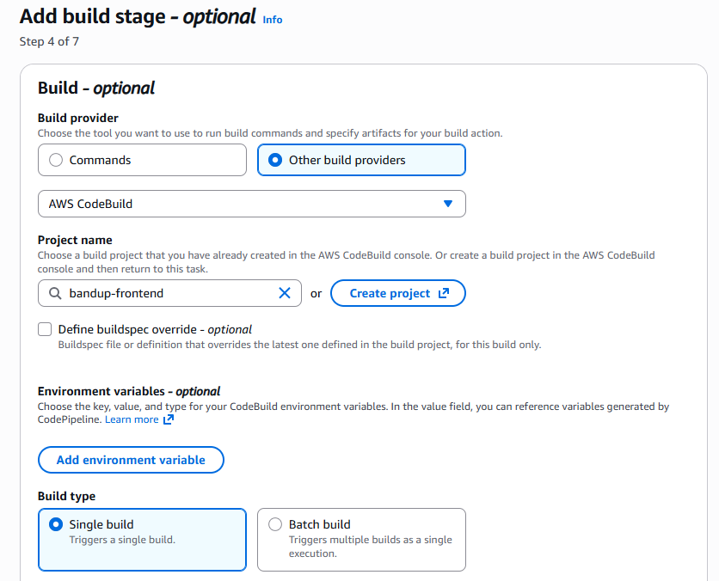The image size is (719, 581).
Task: Click the Add environment variable button
Action: coord(131,460)
